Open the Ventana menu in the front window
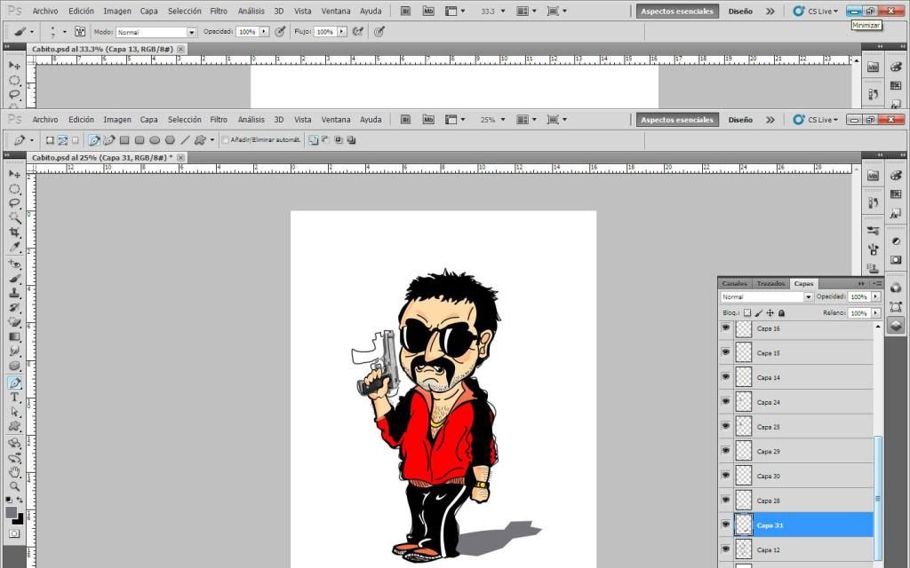 pos(336,120)
